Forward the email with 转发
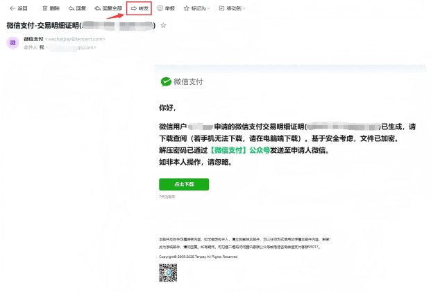The width and height of the screenshot is (431, 292). (x=140, y=8)
